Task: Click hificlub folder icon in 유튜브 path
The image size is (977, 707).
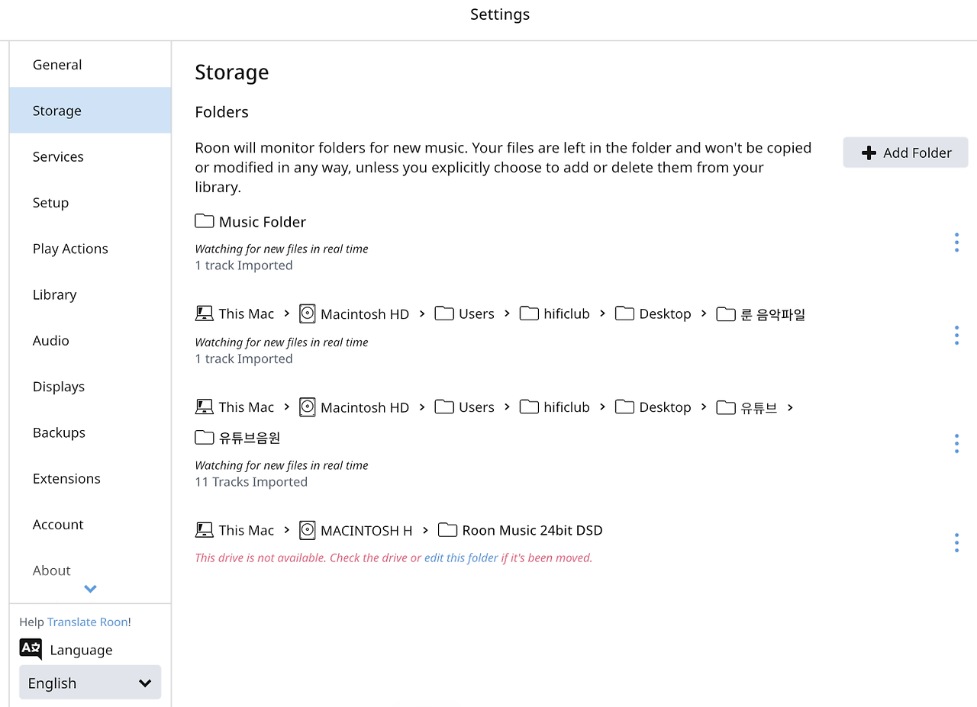Action: (529, 407)
